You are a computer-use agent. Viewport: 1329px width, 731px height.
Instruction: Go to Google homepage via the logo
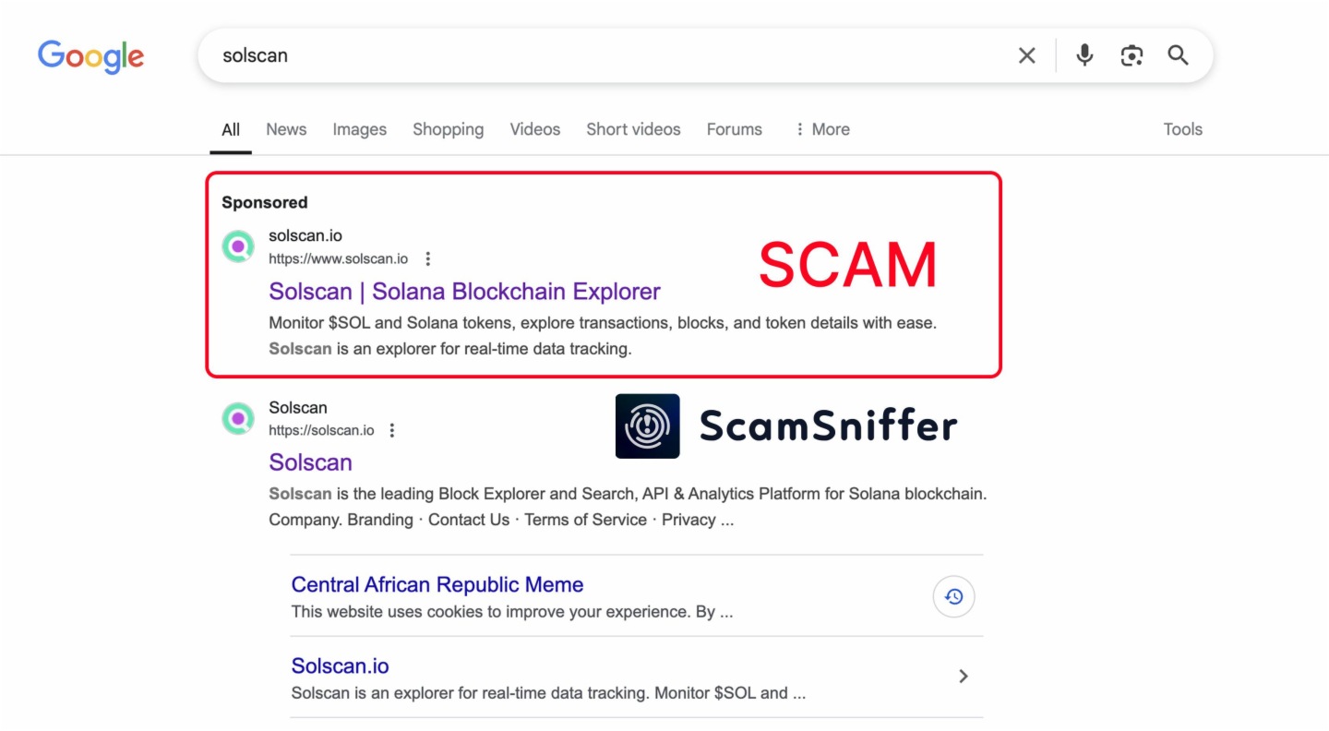tap(90, 57)
